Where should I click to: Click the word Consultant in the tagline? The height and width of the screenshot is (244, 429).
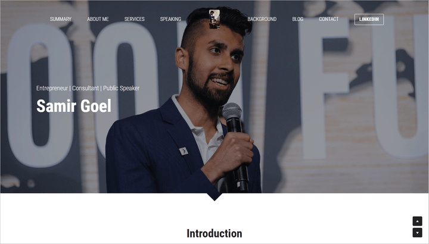tap(85, 88)
